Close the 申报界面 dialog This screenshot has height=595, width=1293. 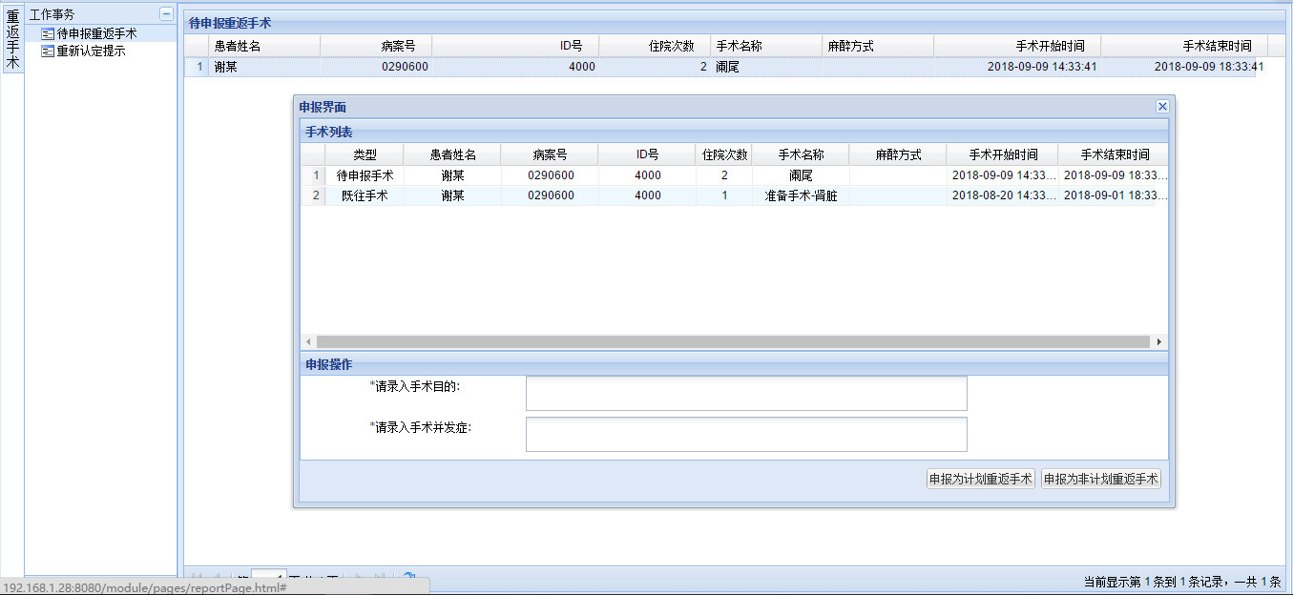click(x=1161, y=107)
